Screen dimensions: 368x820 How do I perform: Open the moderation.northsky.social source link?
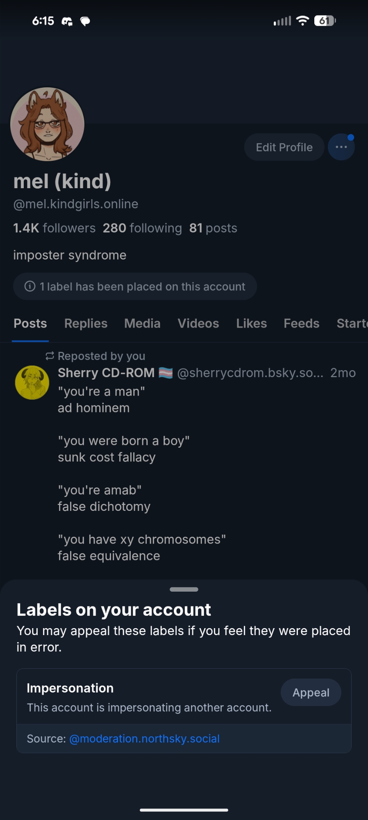tap(144, 738)
